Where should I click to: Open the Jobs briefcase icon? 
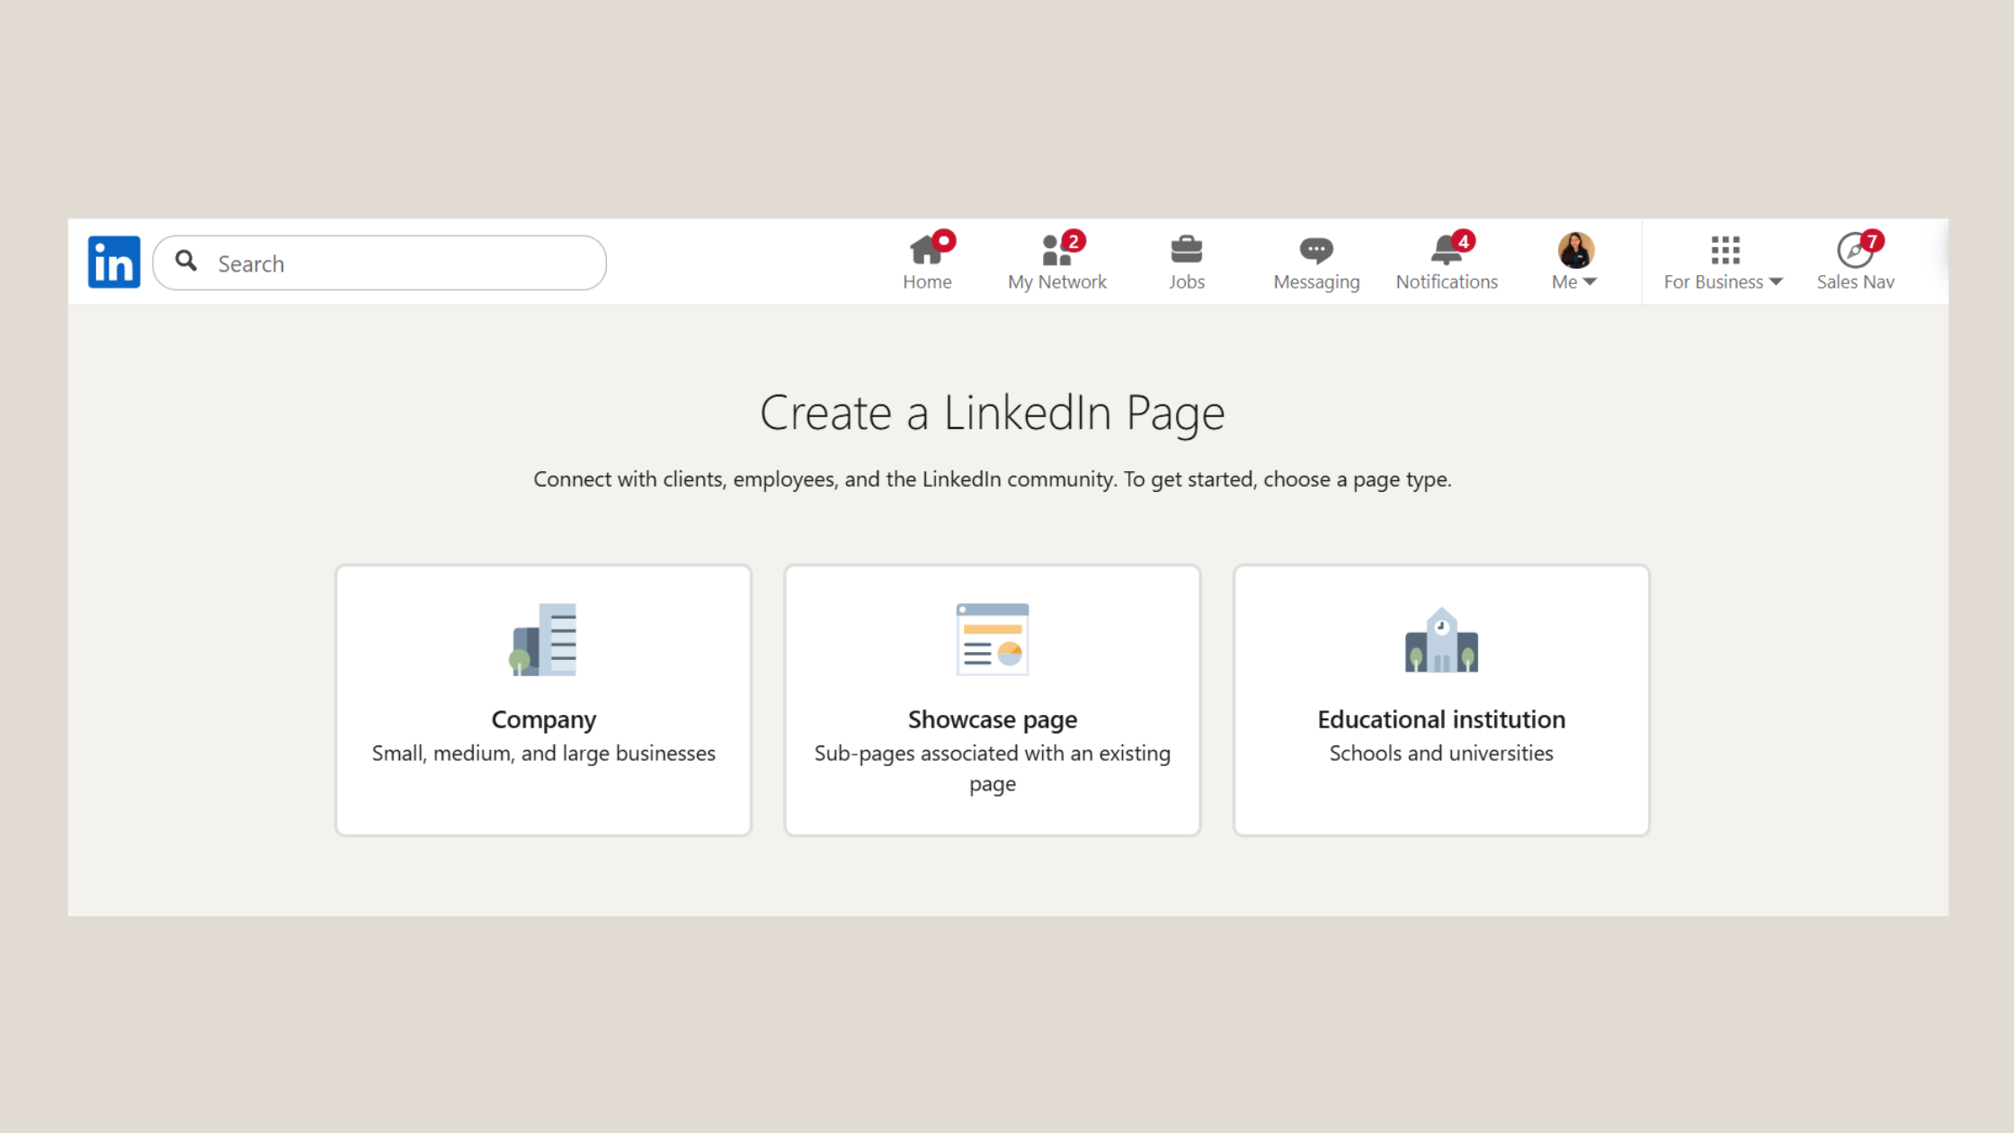point(1187,250)
